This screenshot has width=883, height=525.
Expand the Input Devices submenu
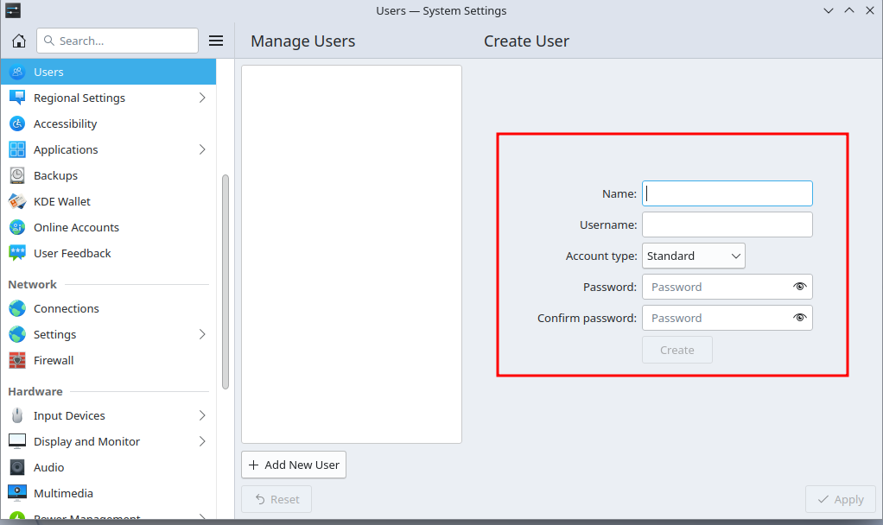pyautogui.click(x=202, y=415)
